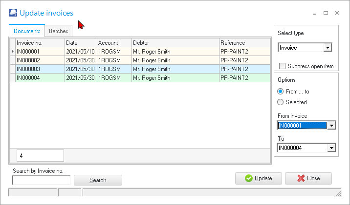
Task: Sort by the Date column header
Action: point(81,43)
